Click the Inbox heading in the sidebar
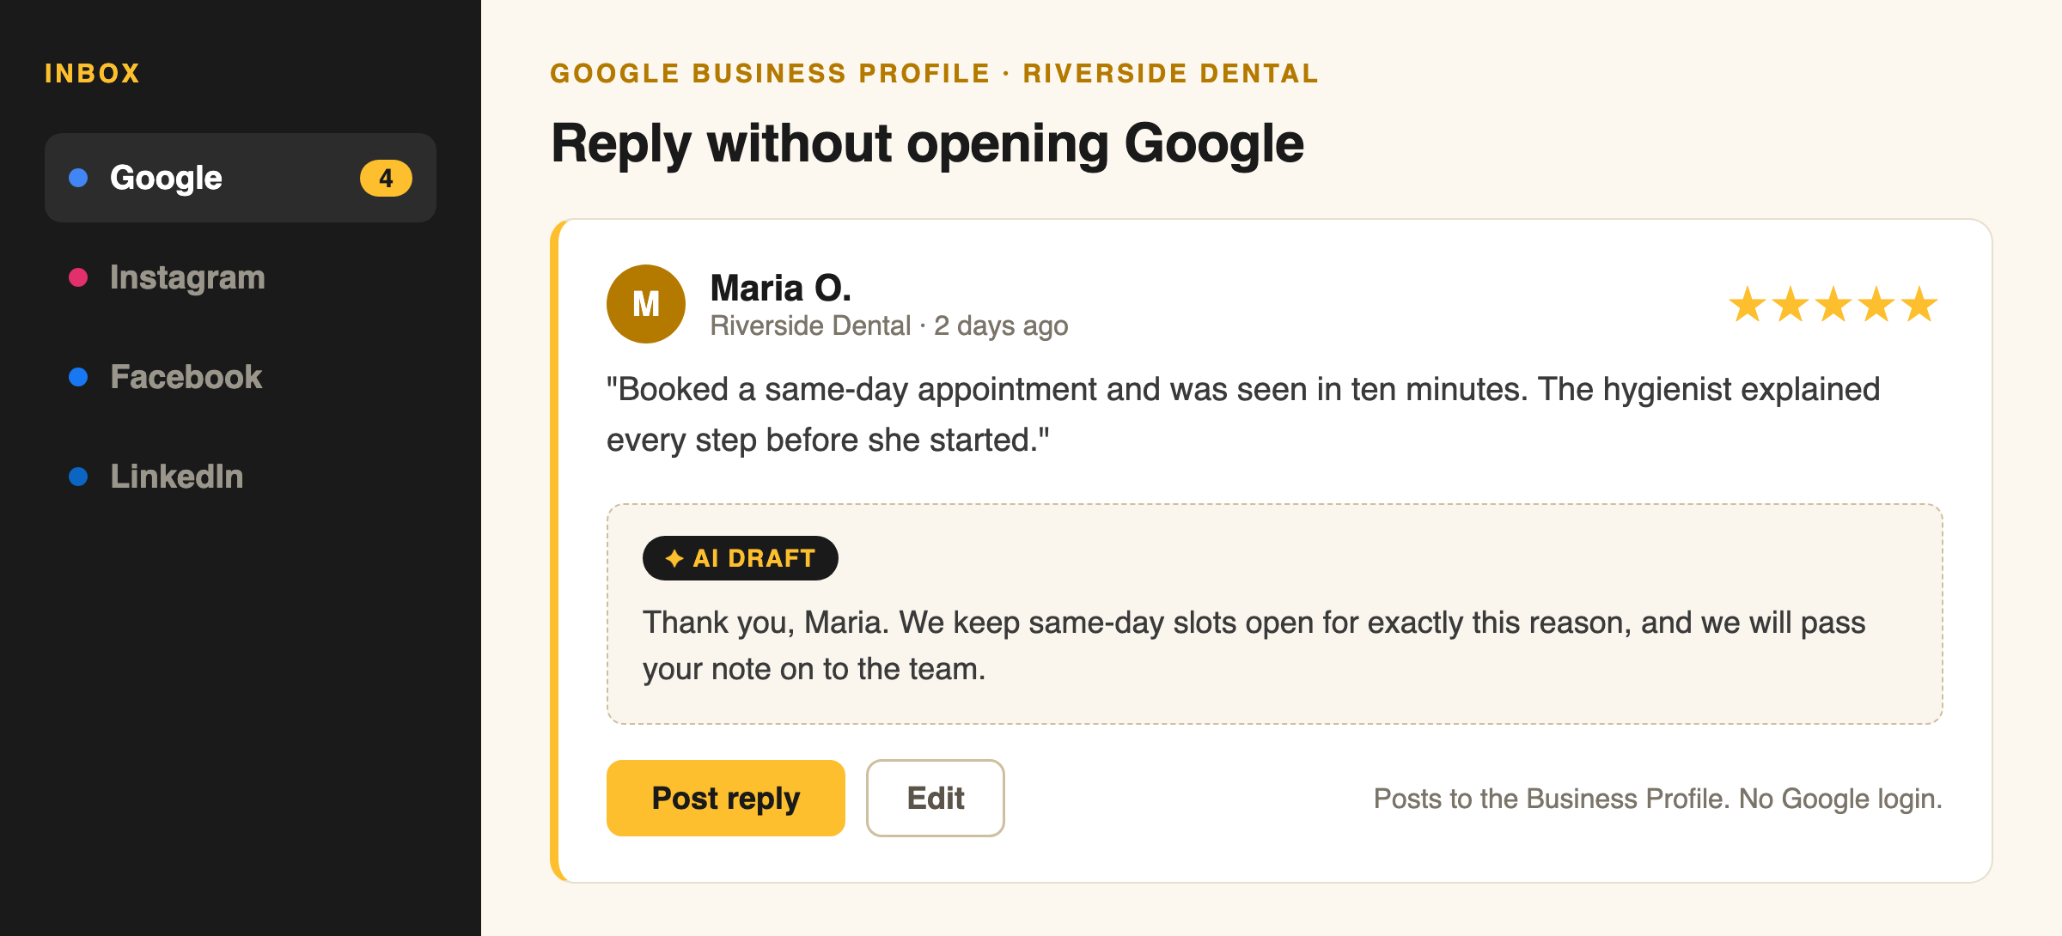This screenshot has height=936, width=2062. [92, 74]
